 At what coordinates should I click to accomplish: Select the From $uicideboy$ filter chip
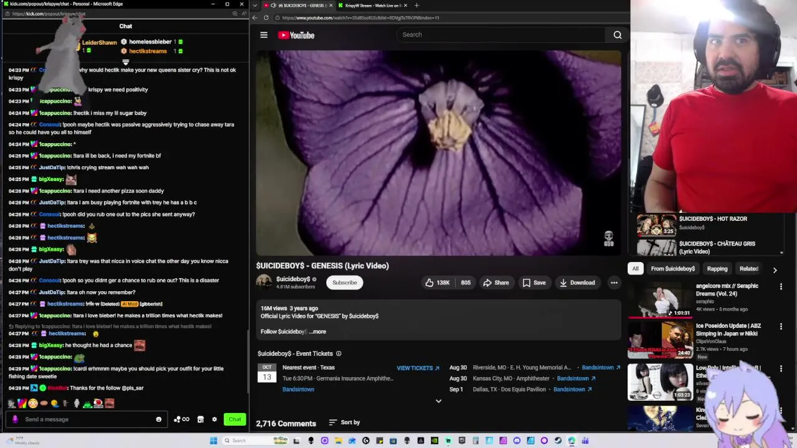coord(672,269)
